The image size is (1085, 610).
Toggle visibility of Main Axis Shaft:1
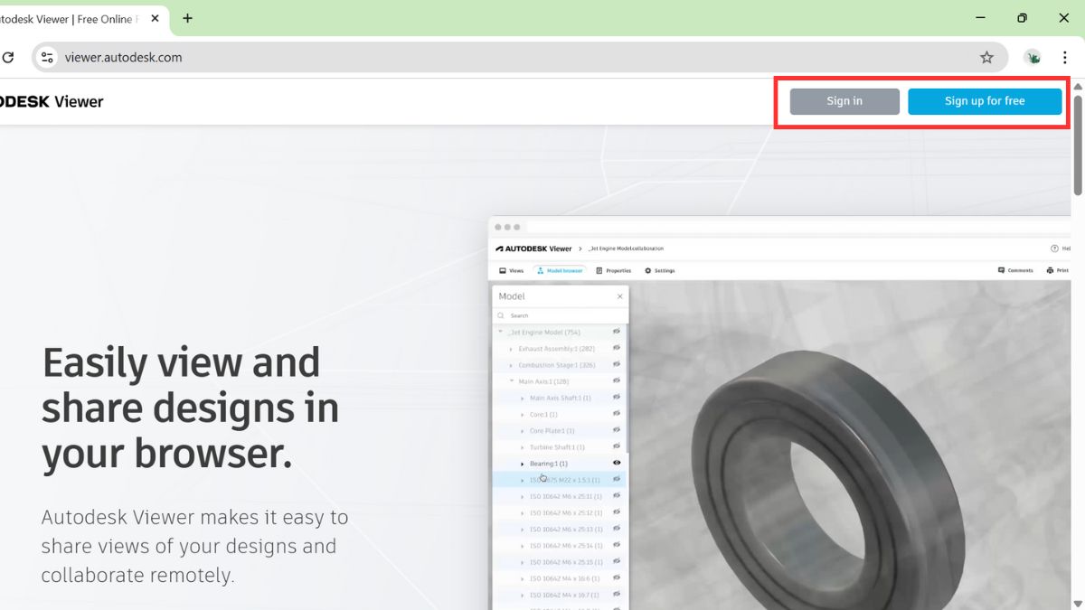(x=617, y=397)
